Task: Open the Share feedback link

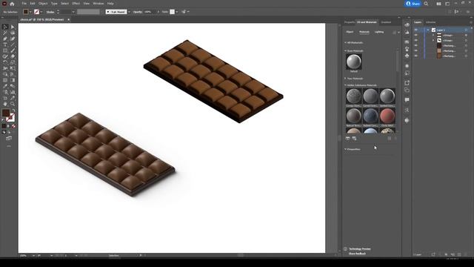Action: coord(357,254)
